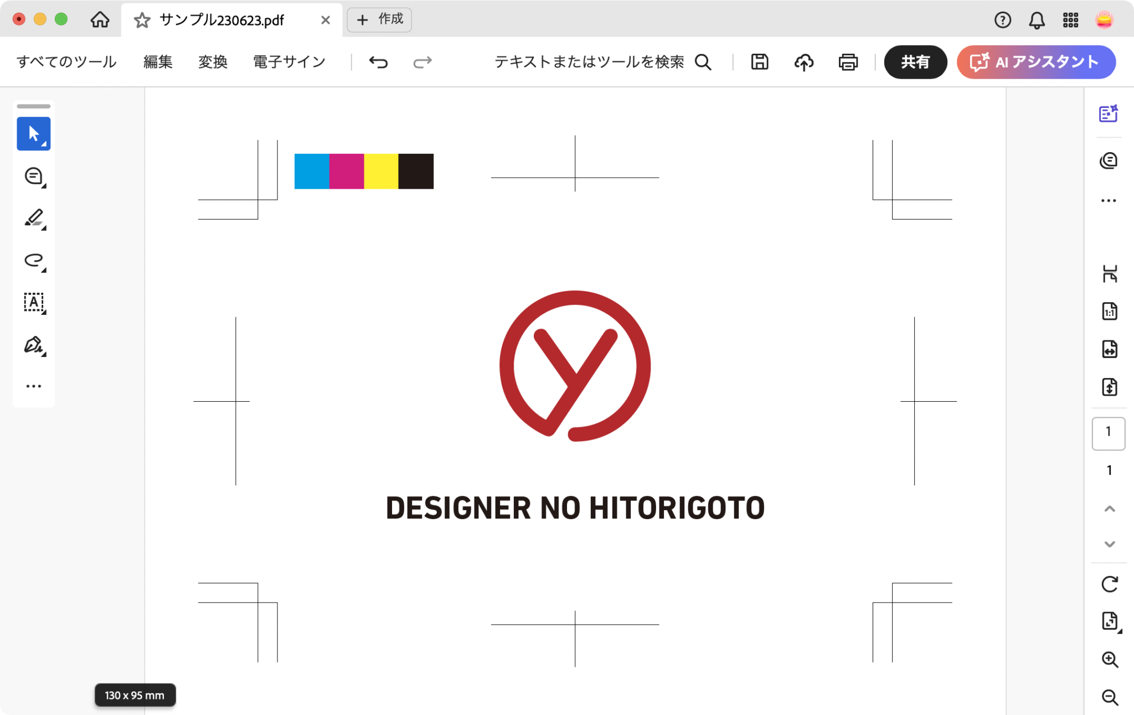Rotate the page view clockwise
This screenshot has width=1134, height=715.
pos(1109,584)
